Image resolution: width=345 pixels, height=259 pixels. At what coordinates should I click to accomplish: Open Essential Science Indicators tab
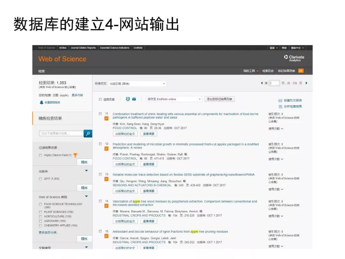click(x=115, y=48)
